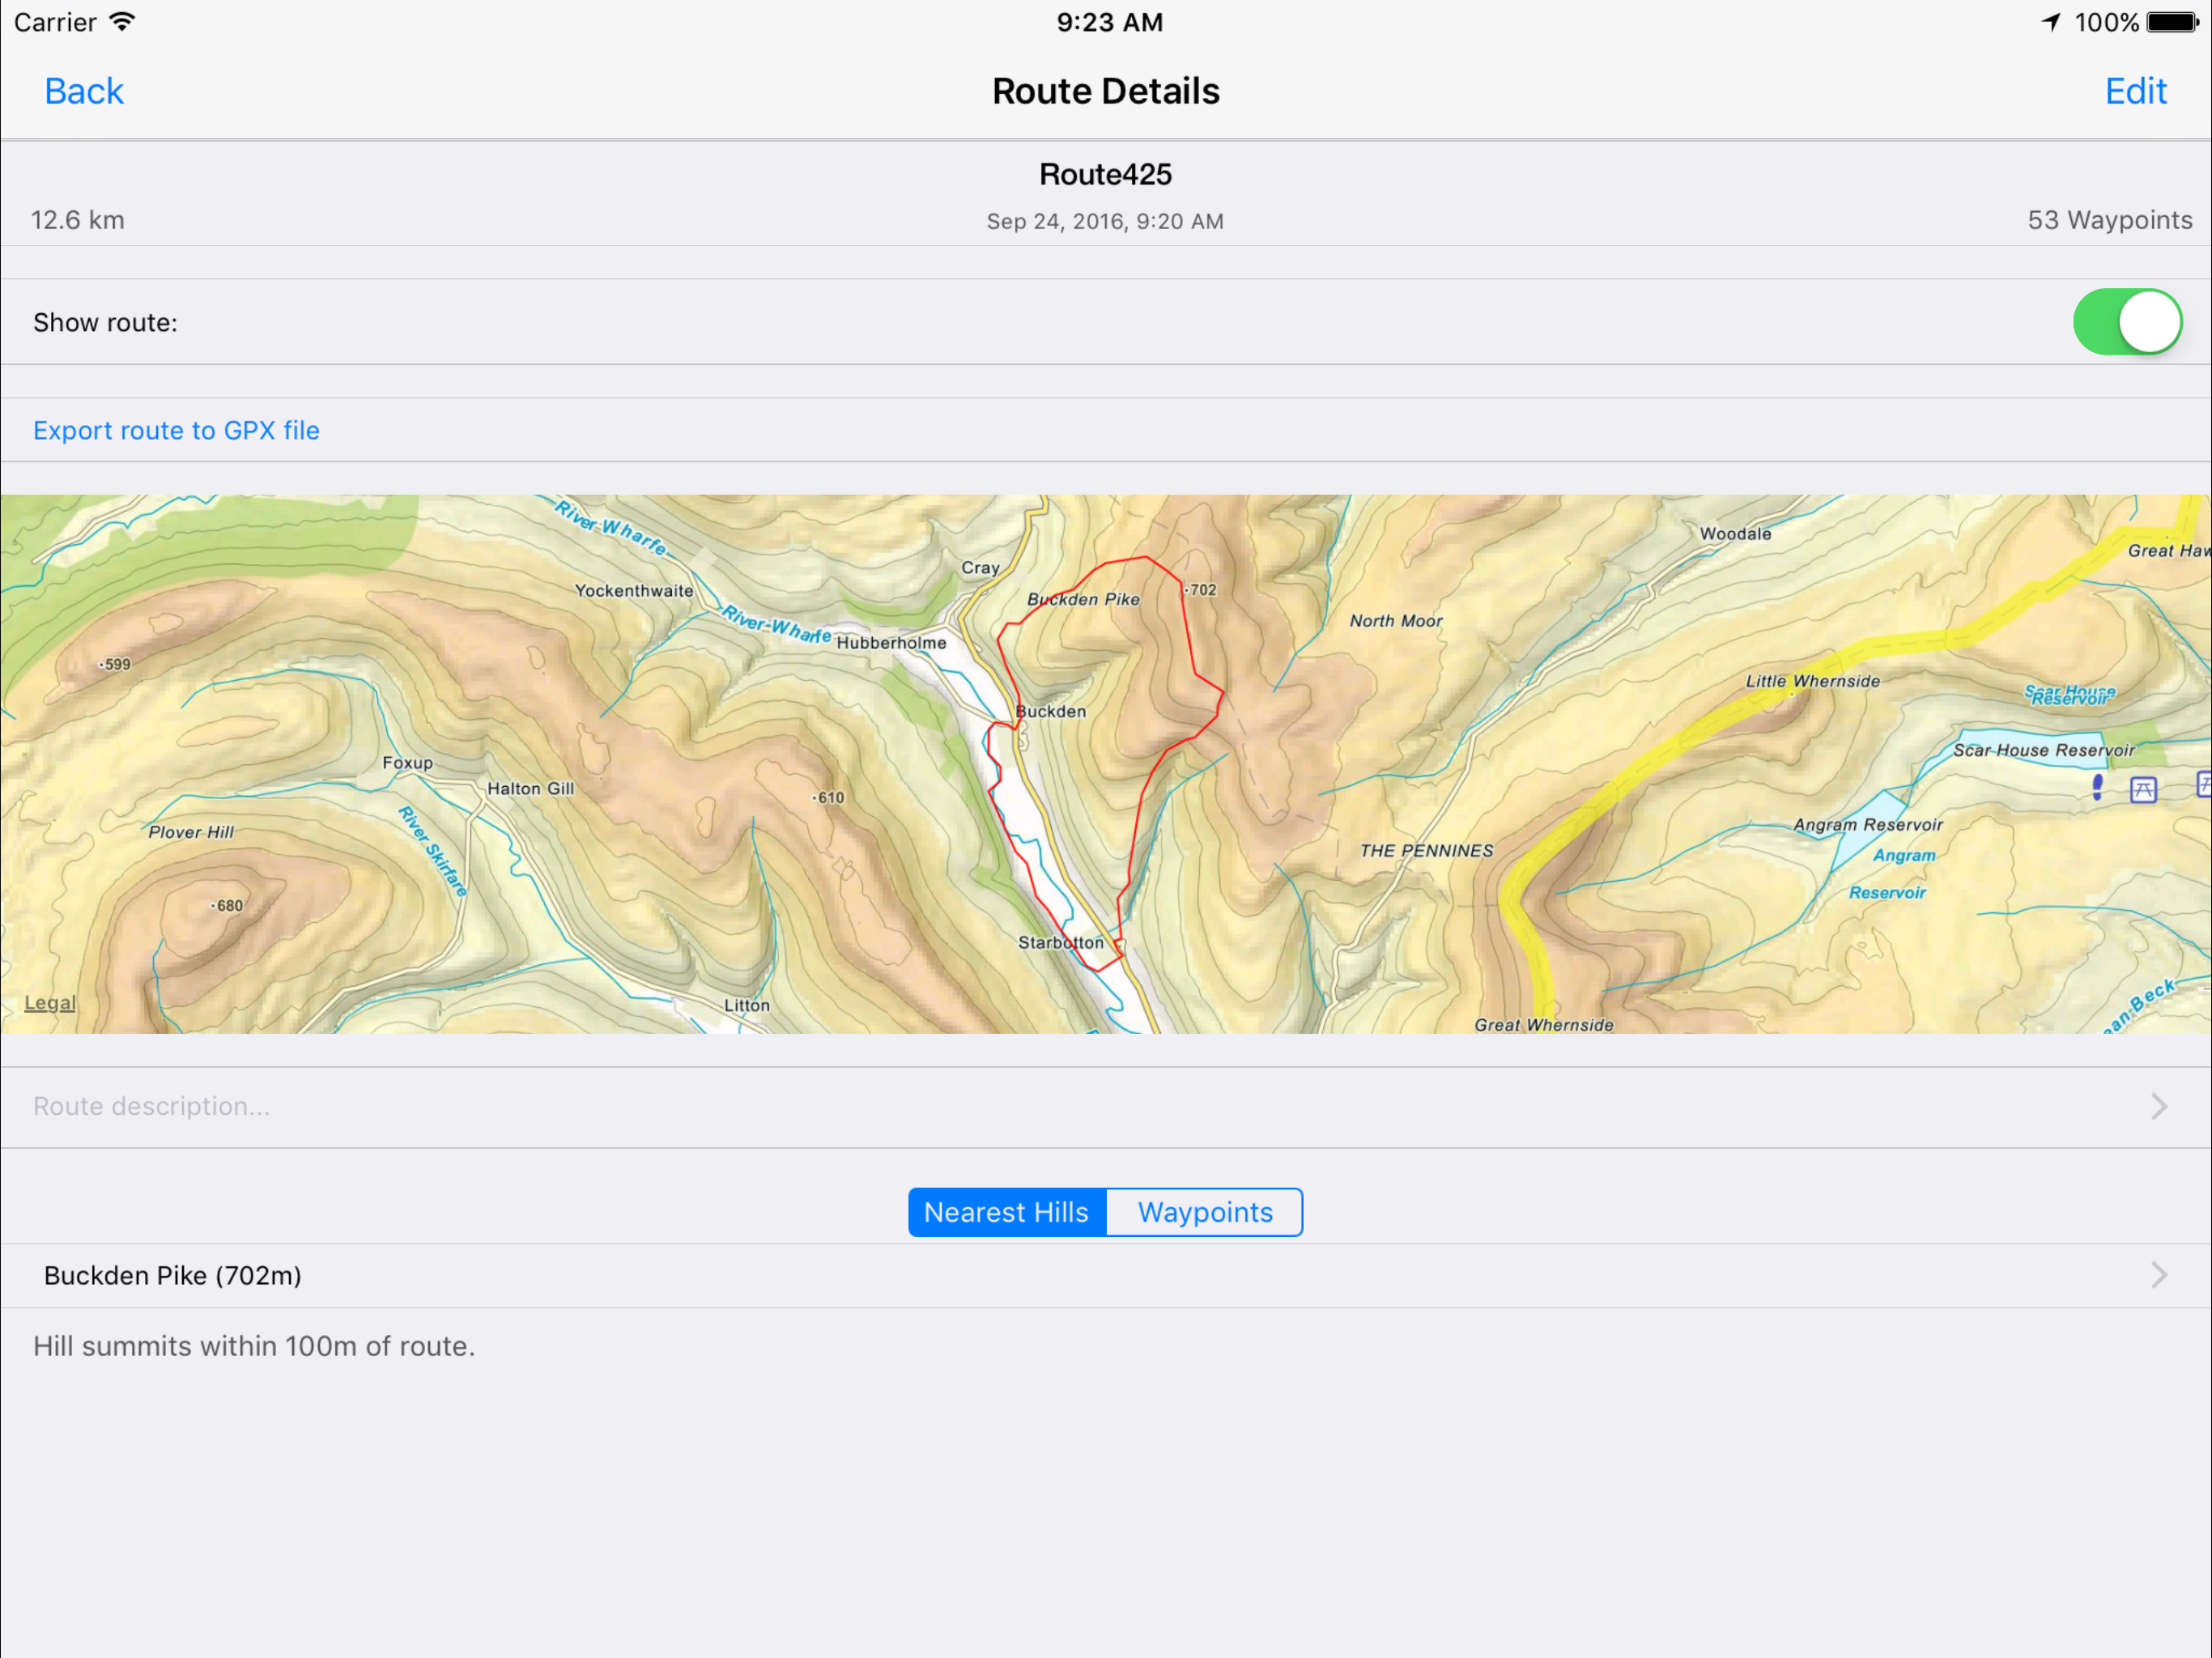Tap the Buckden Pike label on the map

point(1083,599)
